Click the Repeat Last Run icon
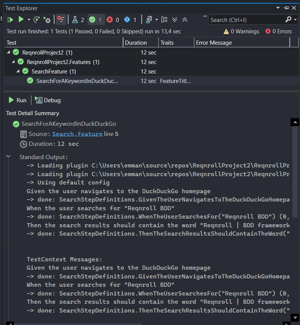 [37, 20]
